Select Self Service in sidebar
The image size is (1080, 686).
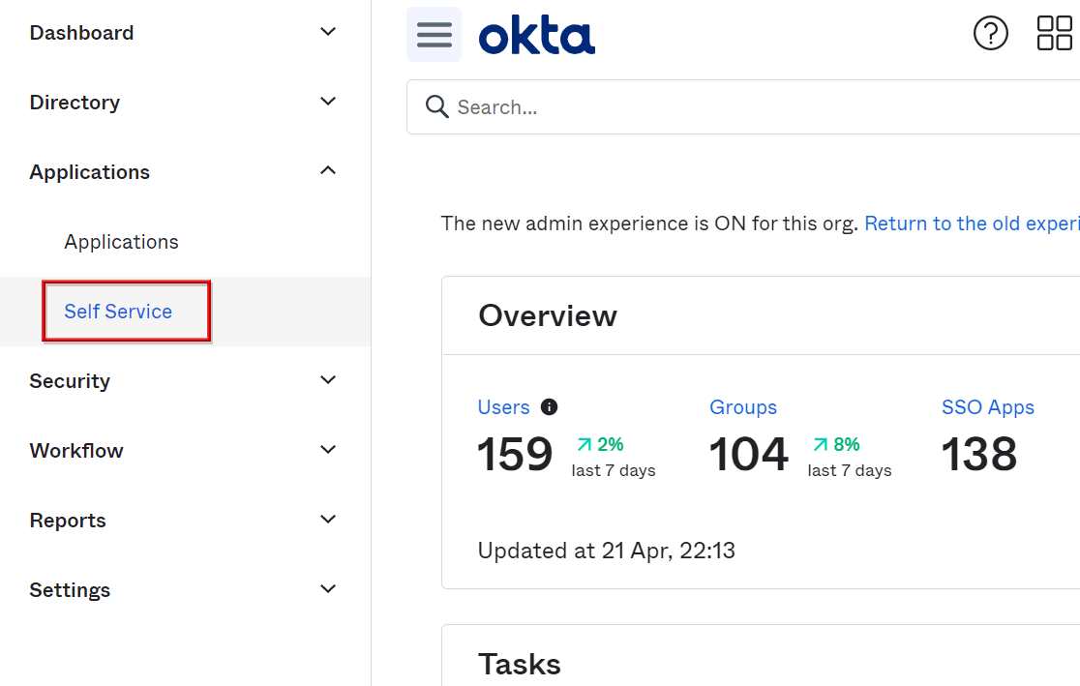tap(118, 312)
